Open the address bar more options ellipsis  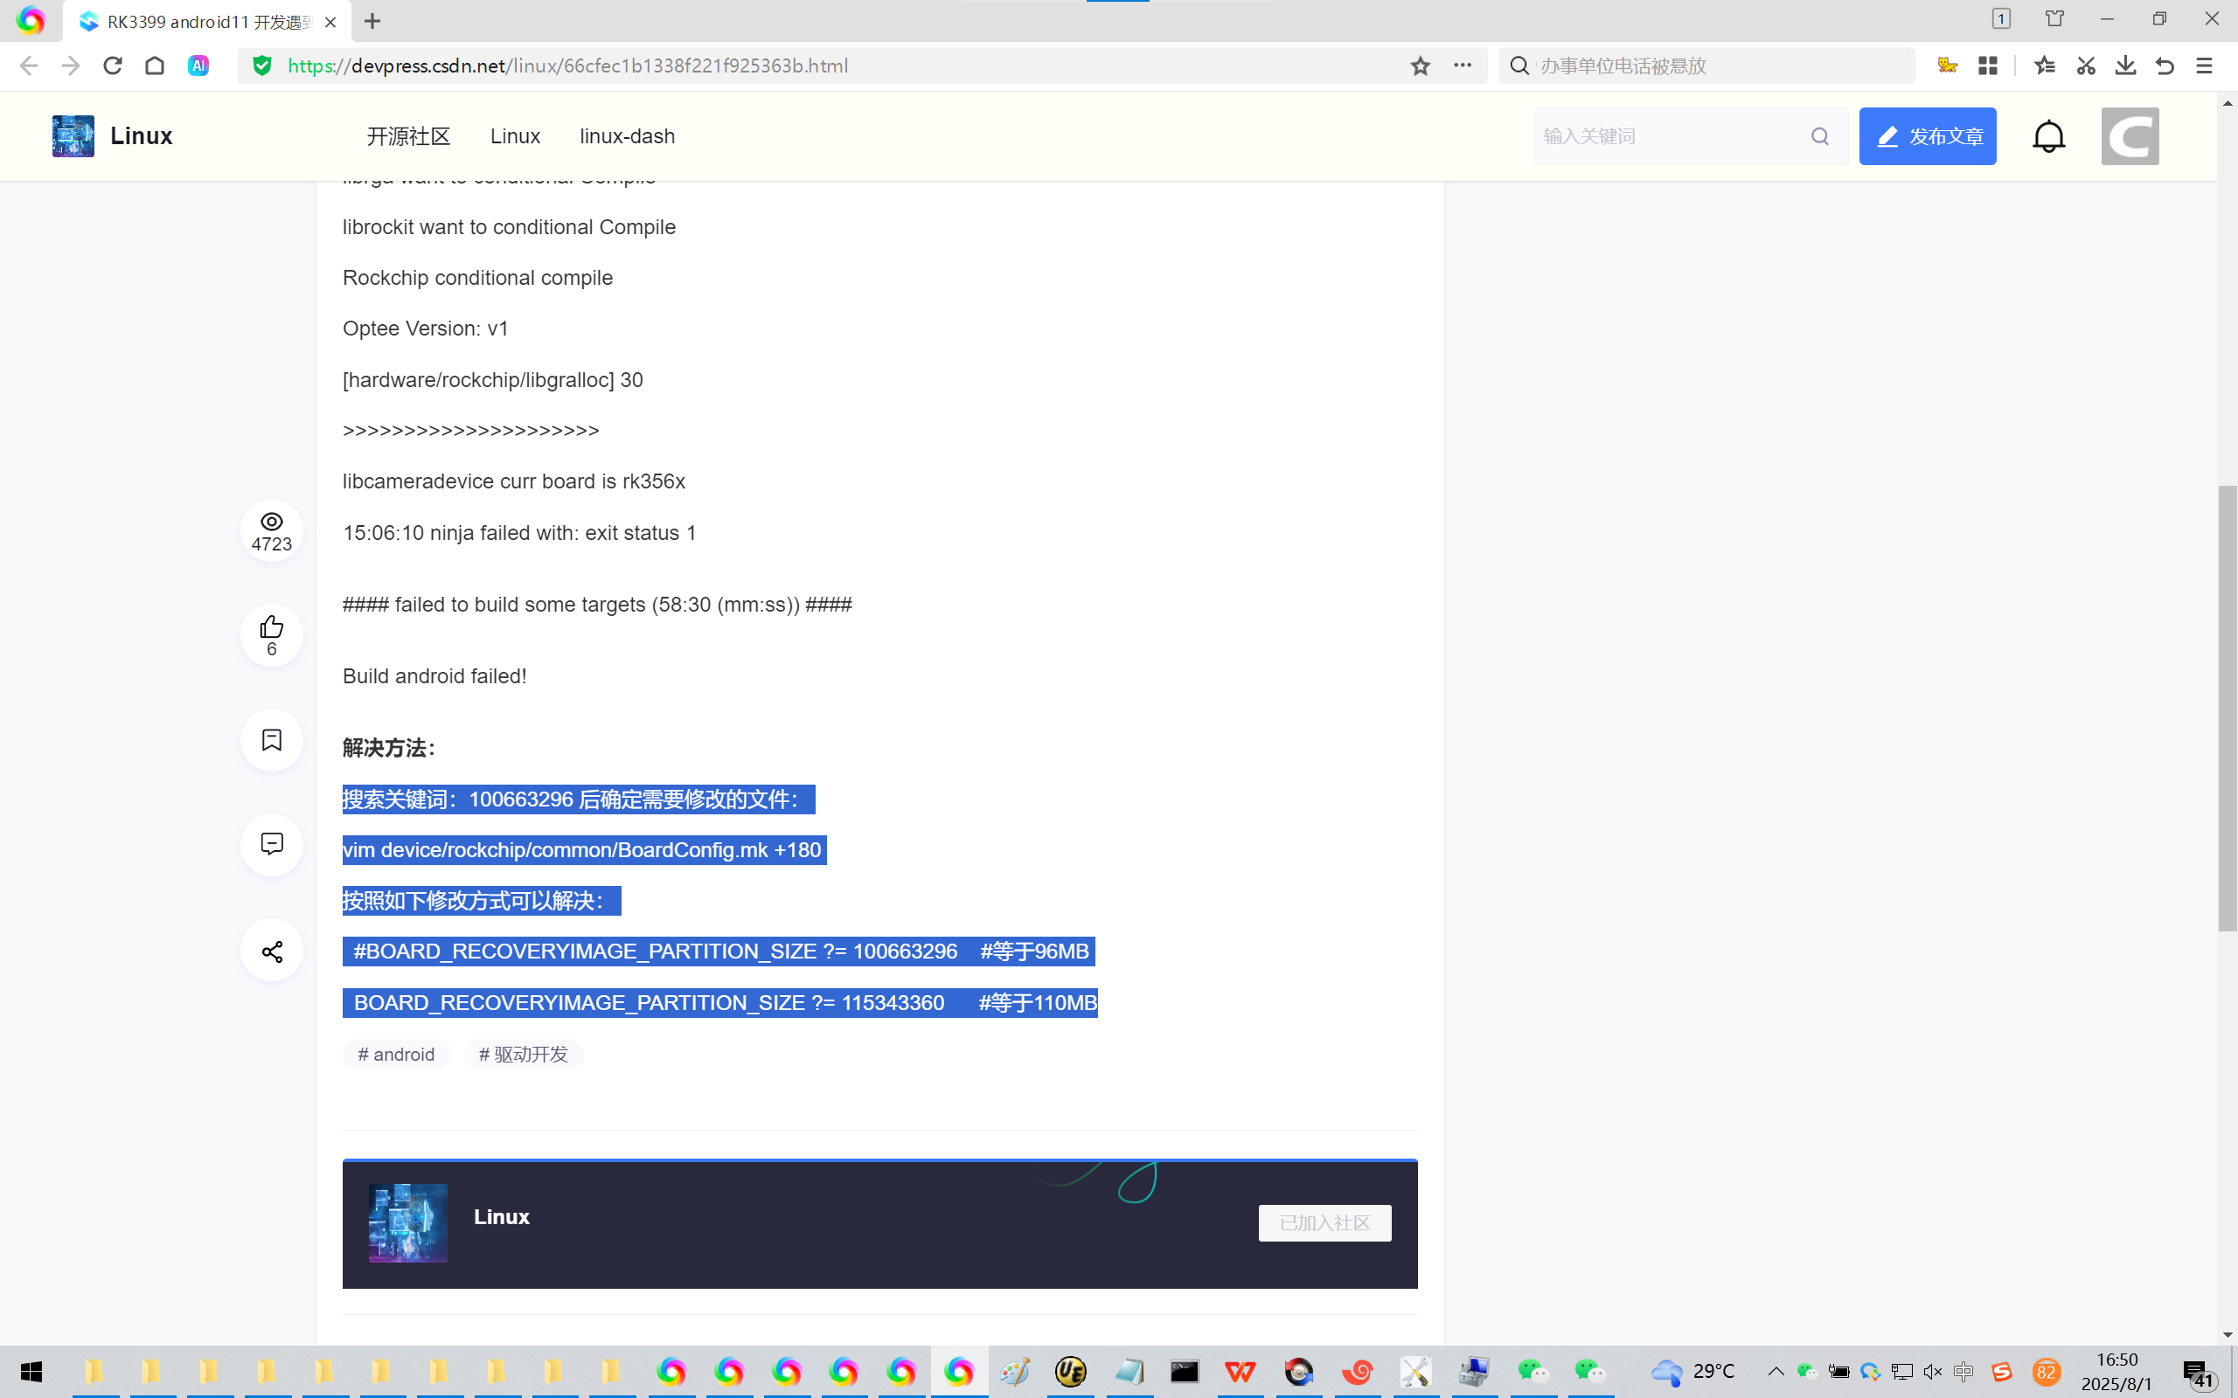pos(1462,66)
